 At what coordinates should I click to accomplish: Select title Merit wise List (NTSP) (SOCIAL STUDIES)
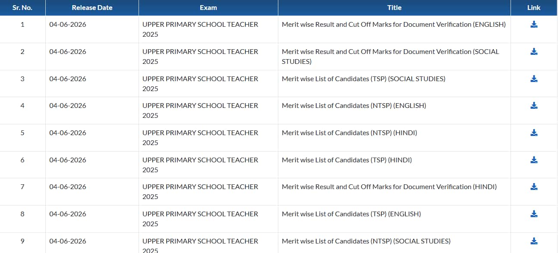click(x=366, y=241)
